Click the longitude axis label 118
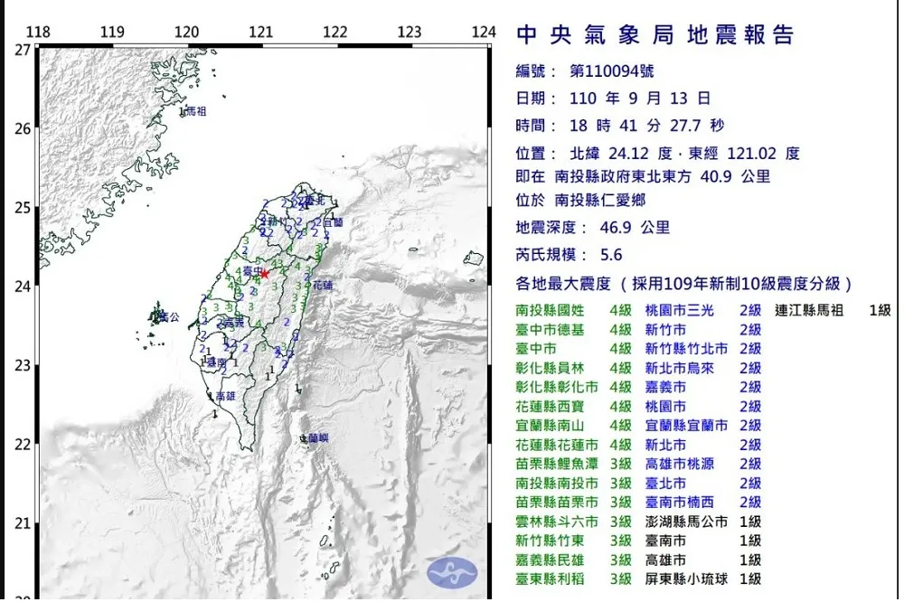The height and width of the screenshot is (602, 904). (x=38, y=32)
